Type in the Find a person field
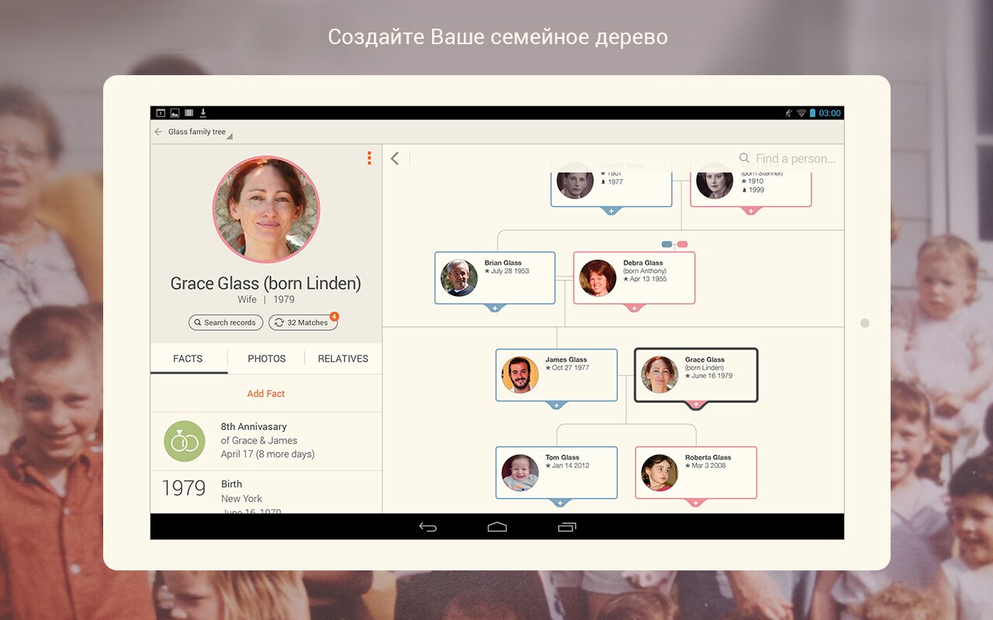Screen dimensions: 993x620 coord(795,159)
